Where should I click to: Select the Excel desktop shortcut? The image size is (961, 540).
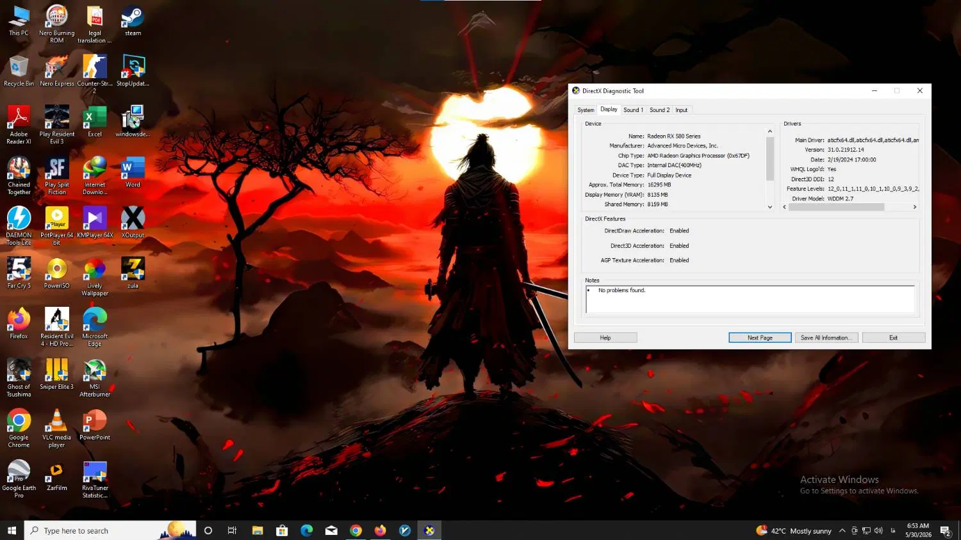click(95, 122)
